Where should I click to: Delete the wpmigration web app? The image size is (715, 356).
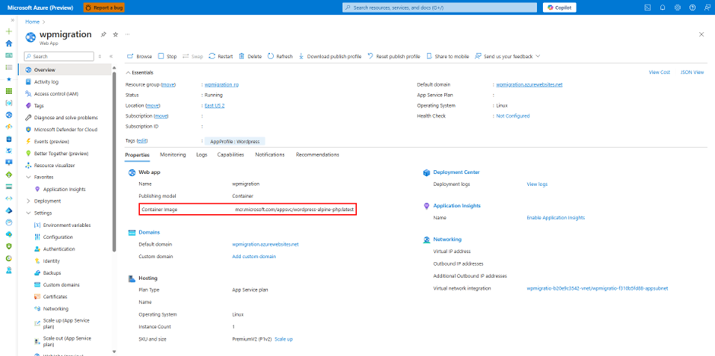(x=250, y=56)
